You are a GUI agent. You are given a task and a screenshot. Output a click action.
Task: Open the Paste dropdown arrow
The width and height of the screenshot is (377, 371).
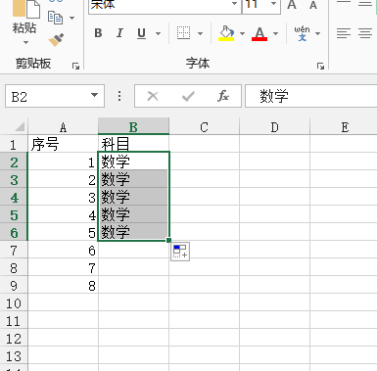click(25, 42)
